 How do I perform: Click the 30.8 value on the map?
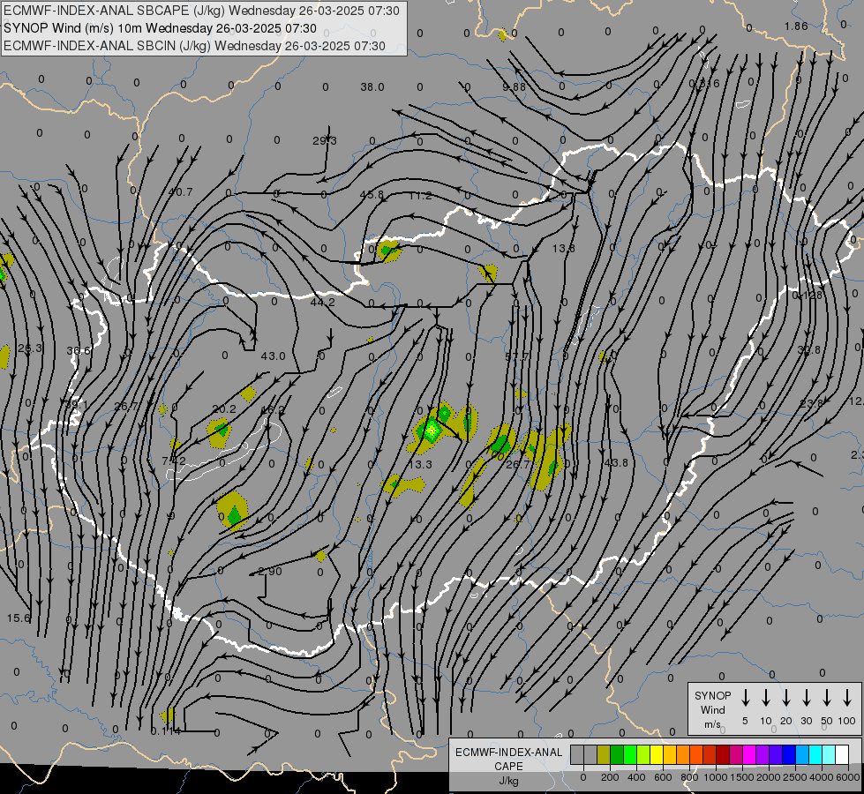point(809,350)
